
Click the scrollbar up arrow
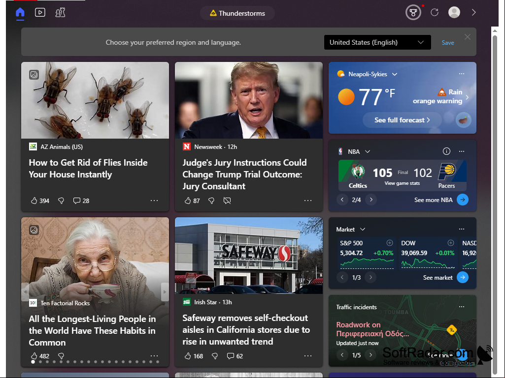(495, 30)
